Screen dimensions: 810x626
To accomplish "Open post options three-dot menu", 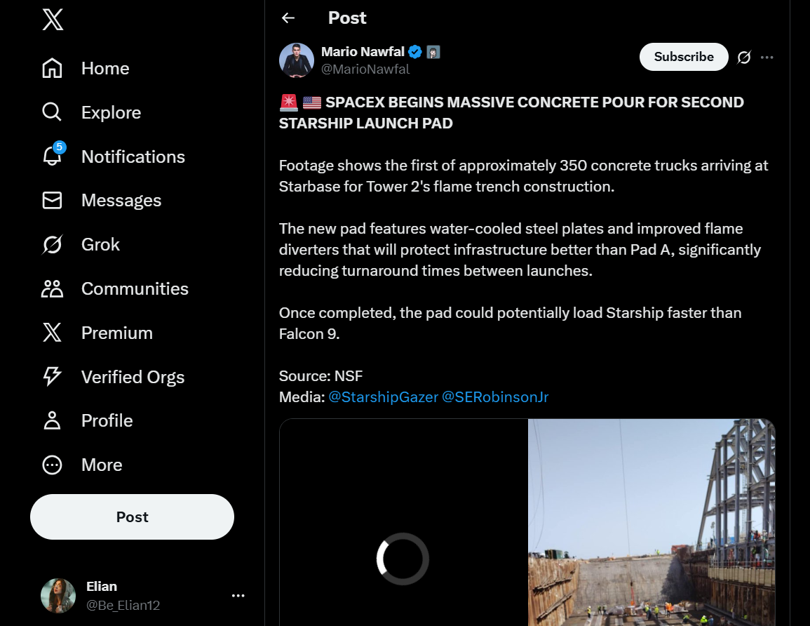I will [x=767, y=58].
